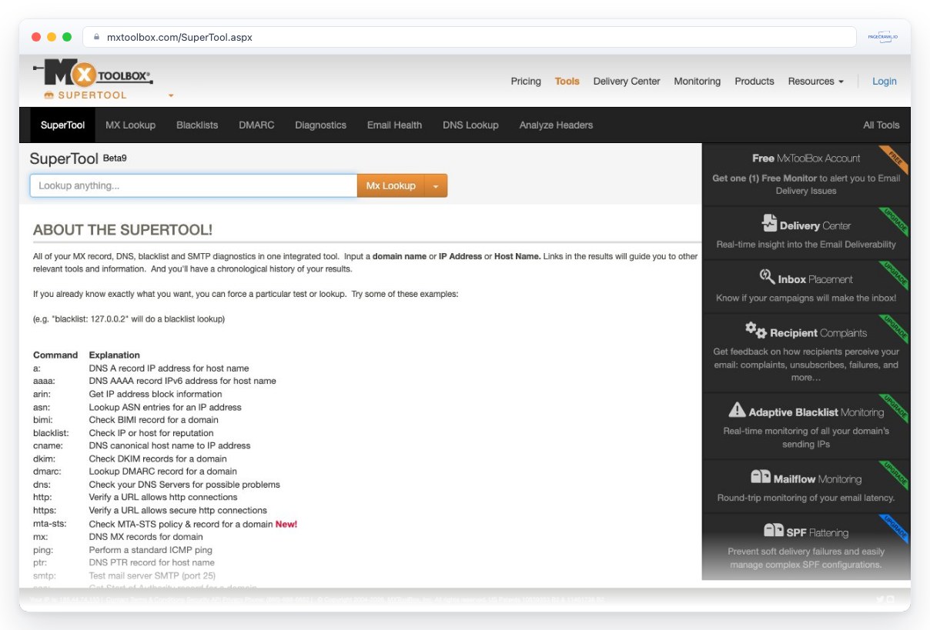Open the DNS Lookup tab
Image resolution: width=930 pixels, height=630 pixels.
pyautogui.click(x=470, y=125)
